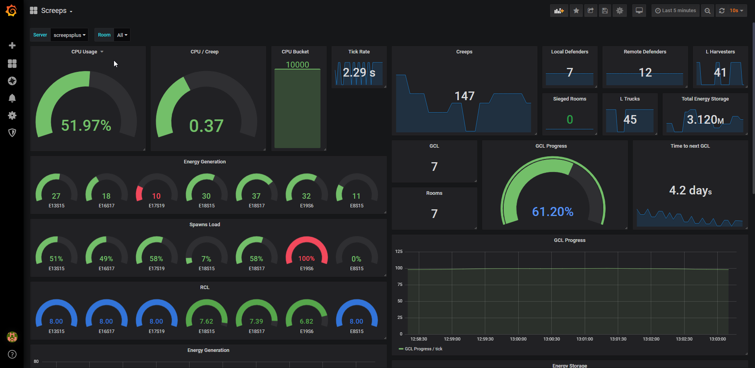The image size is (755, 368).
Task: Zoom out the time range with the magnifier icon
Action: [707, 11]
